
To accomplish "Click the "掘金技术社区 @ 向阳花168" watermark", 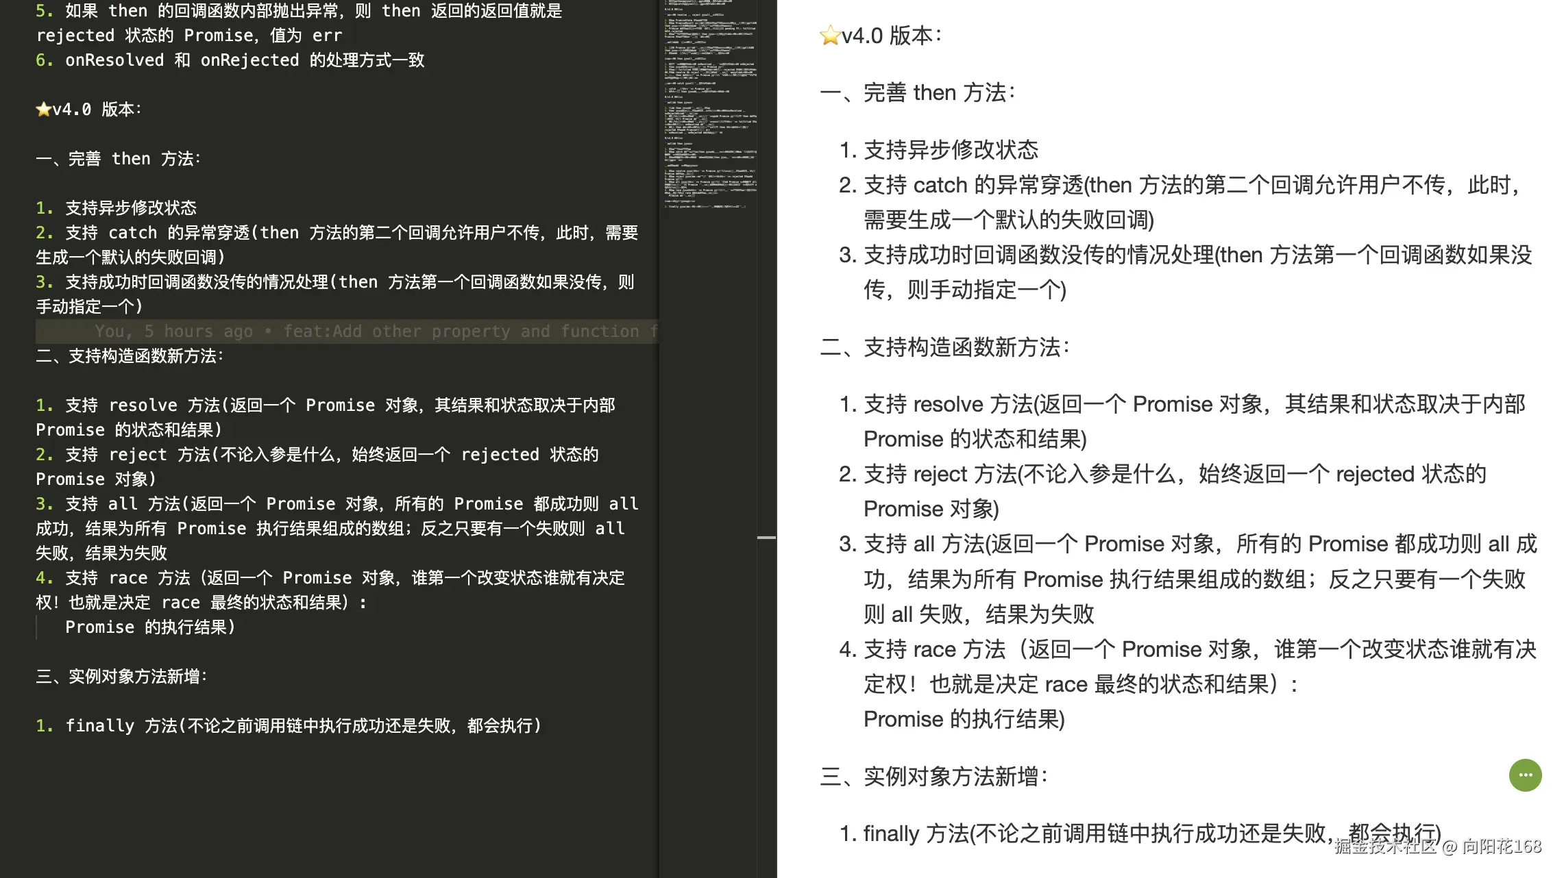I will (x=1437, y=847).
